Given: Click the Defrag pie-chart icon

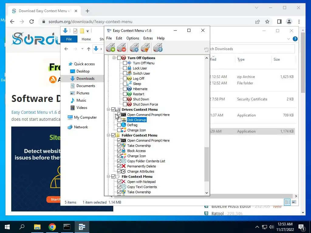Looking at the screenshot, I should (x=124, y=125).
